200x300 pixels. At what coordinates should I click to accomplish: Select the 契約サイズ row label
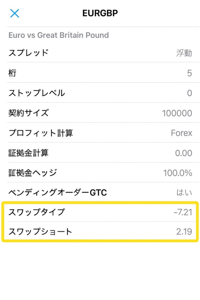tap(28, 113)
